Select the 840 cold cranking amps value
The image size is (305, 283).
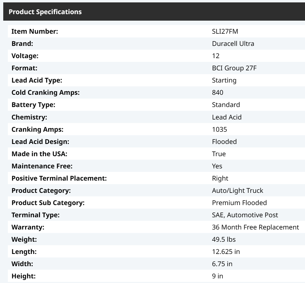(217, 93)
